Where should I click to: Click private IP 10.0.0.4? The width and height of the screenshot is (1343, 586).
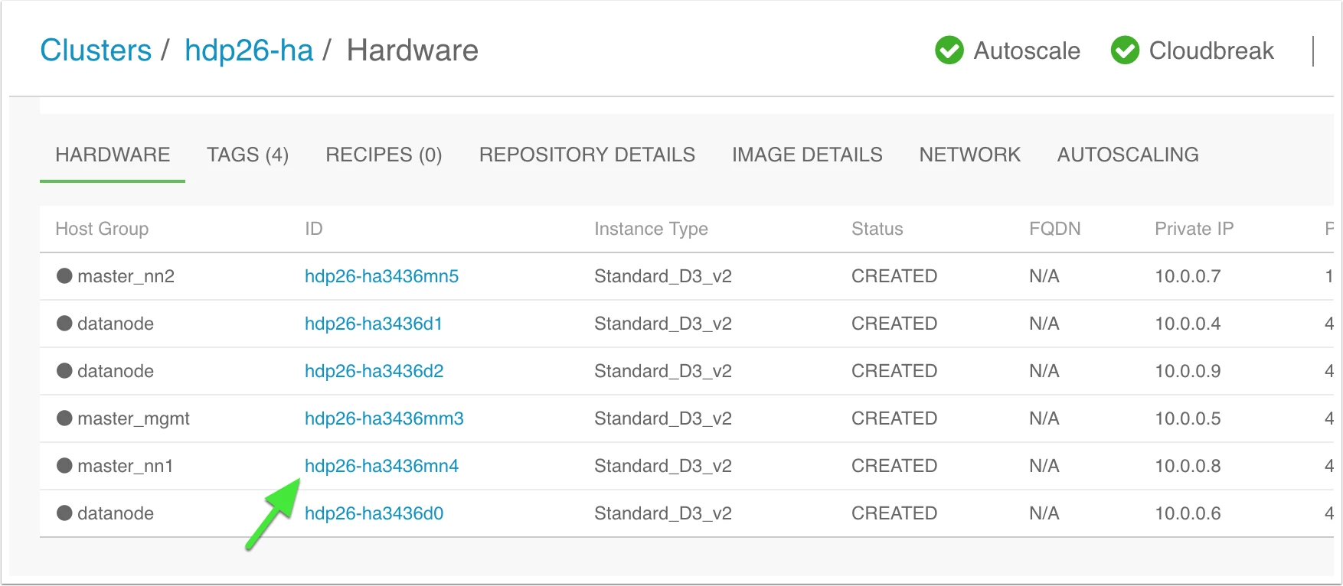(1188, 324)
